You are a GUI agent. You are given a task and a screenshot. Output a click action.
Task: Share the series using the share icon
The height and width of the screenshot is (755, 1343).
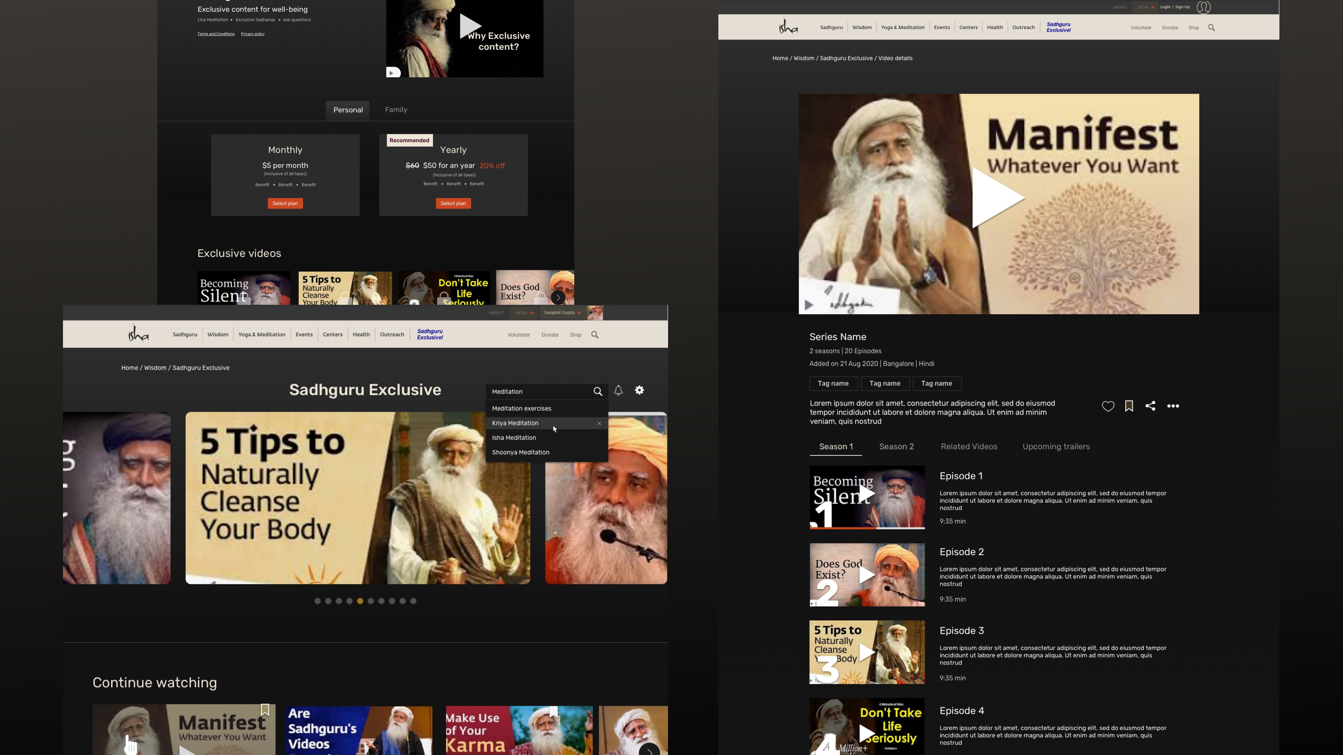point(1151,406)
